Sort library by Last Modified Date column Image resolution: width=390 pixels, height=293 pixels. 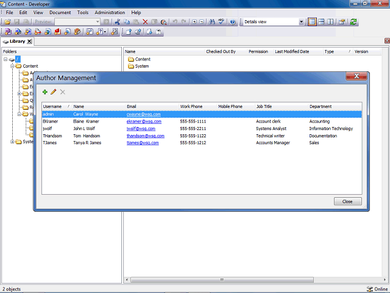298,51
